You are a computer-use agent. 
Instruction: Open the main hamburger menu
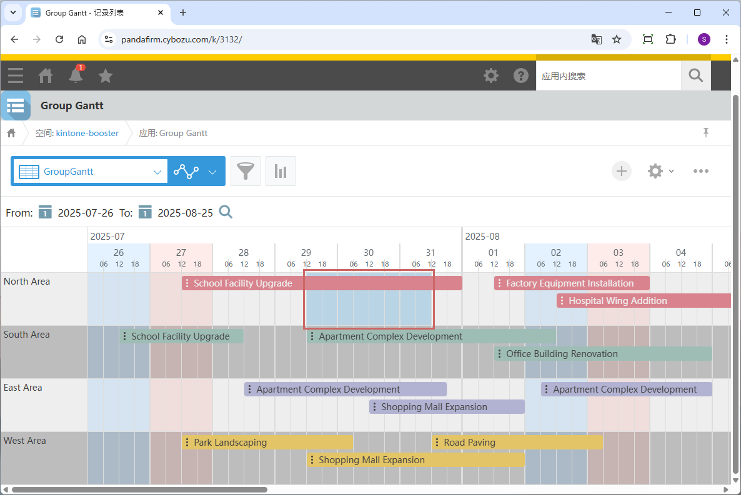point(16,76)
